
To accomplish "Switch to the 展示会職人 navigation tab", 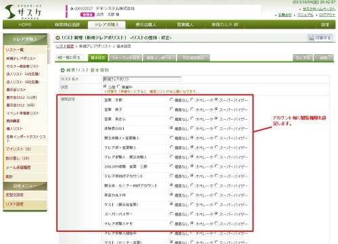I will click(x=146, y=25).
